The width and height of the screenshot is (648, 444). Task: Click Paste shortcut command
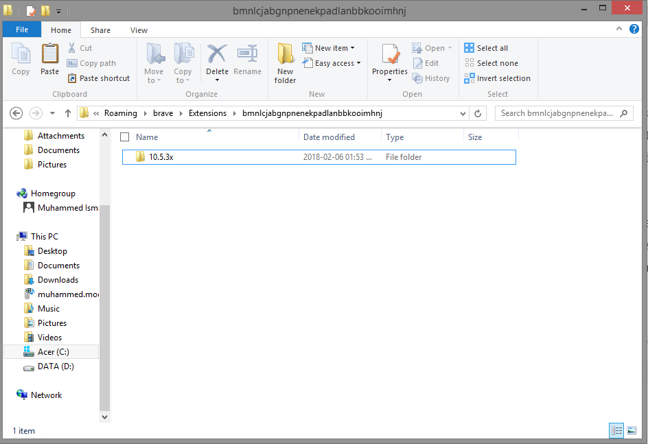(99, 78)
